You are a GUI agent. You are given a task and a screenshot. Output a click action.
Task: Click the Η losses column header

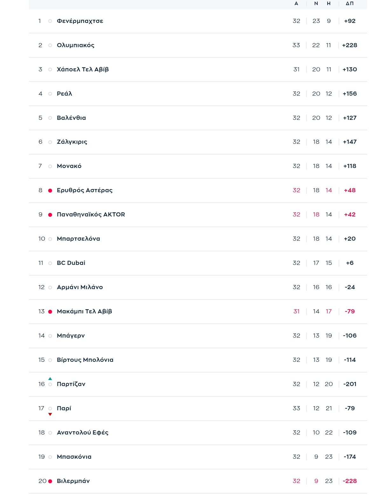coord(329,4)
